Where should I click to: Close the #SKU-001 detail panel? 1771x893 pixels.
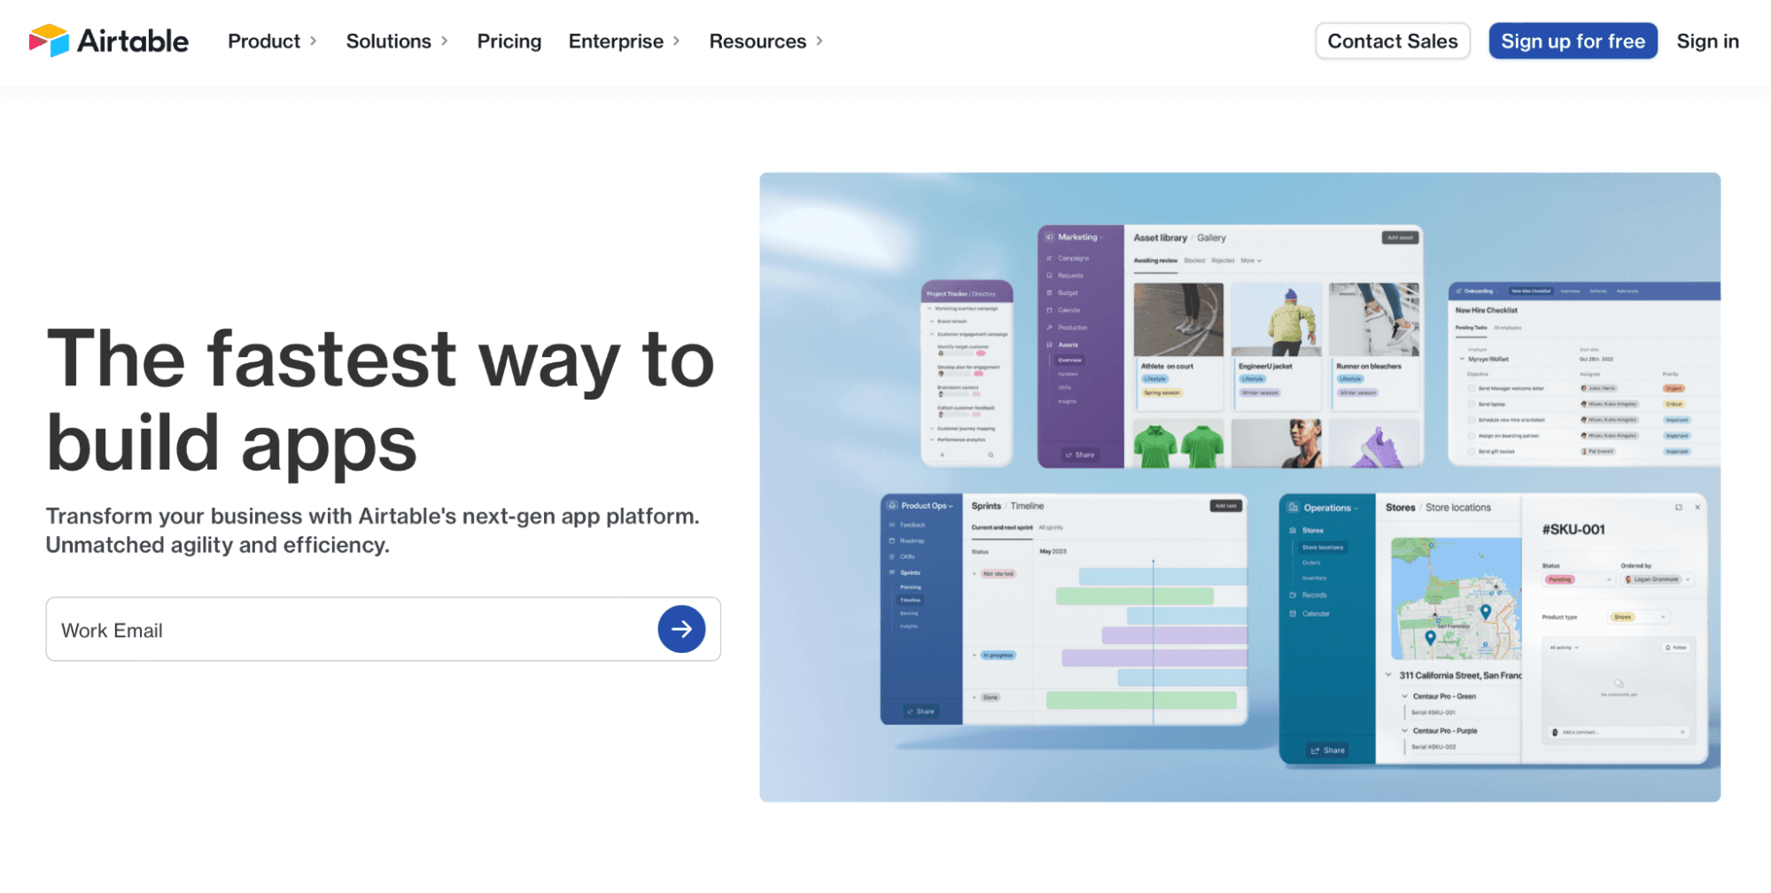pos(1697,508)
